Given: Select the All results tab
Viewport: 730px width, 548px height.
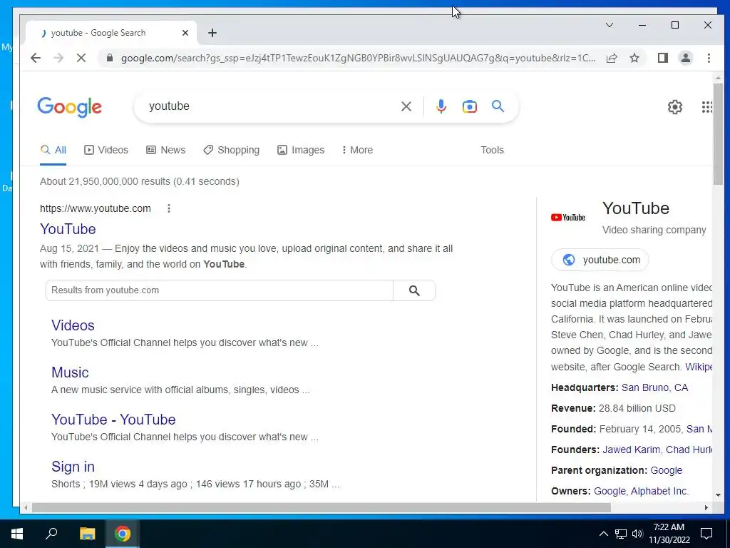Looking at the screenshot, I should (x=53, y=150).
